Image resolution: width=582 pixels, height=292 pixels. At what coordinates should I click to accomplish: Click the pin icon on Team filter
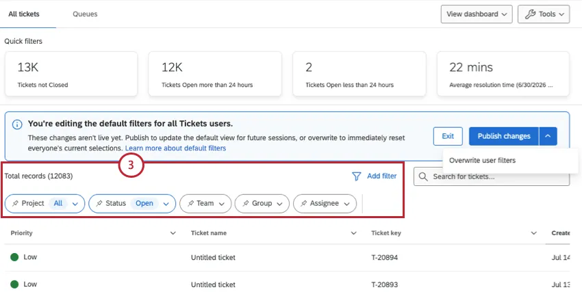point(190,203)
